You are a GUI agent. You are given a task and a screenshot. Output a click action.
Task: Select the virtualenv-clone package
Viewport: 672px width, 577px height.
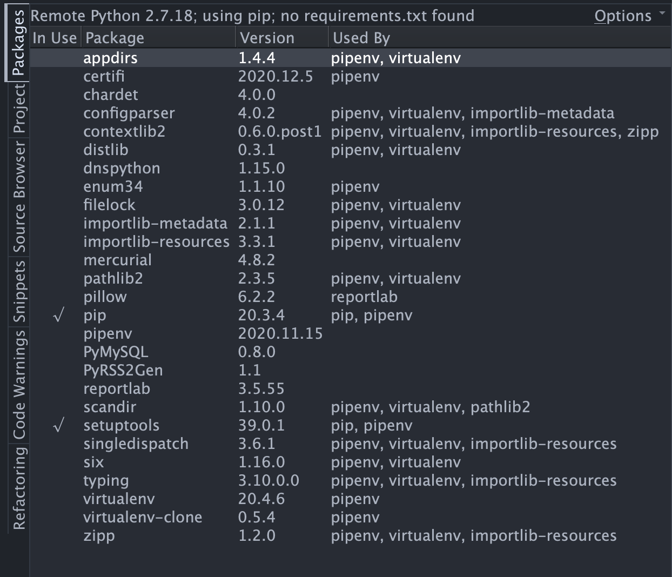click(x=143, y=517)
